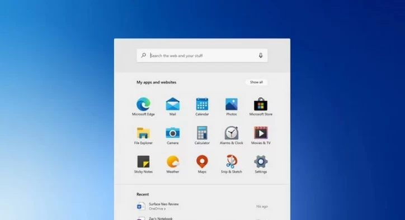Click the microphone voice search icon

(261, 55)
